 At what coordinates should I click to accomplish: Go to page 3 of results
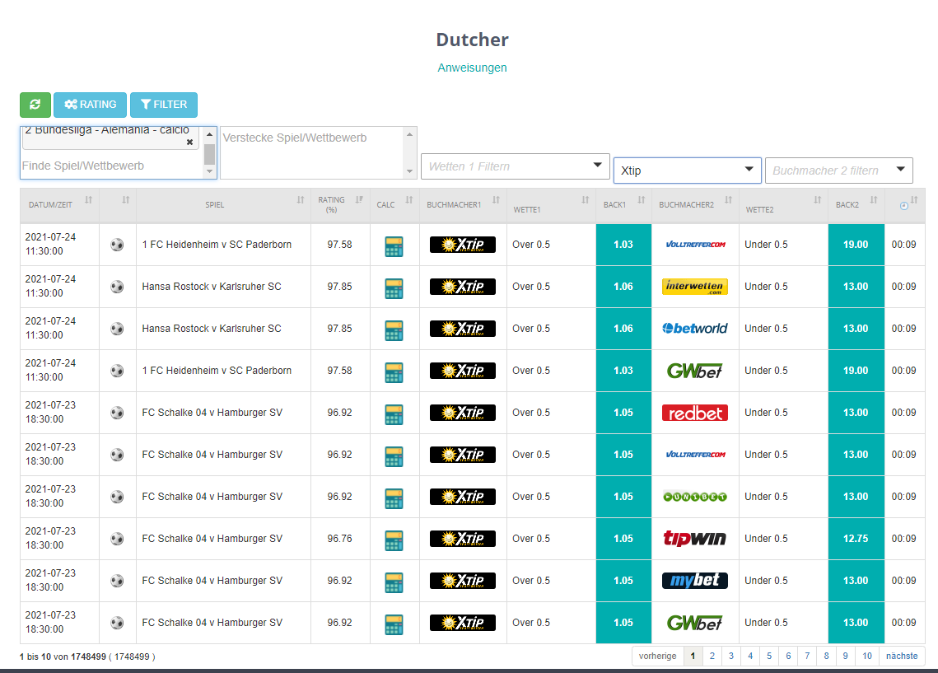click(x=731, y=657)
